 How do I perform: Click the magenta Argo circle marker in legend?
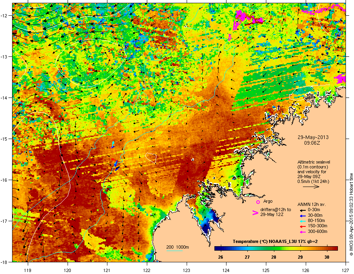point(258,202)
